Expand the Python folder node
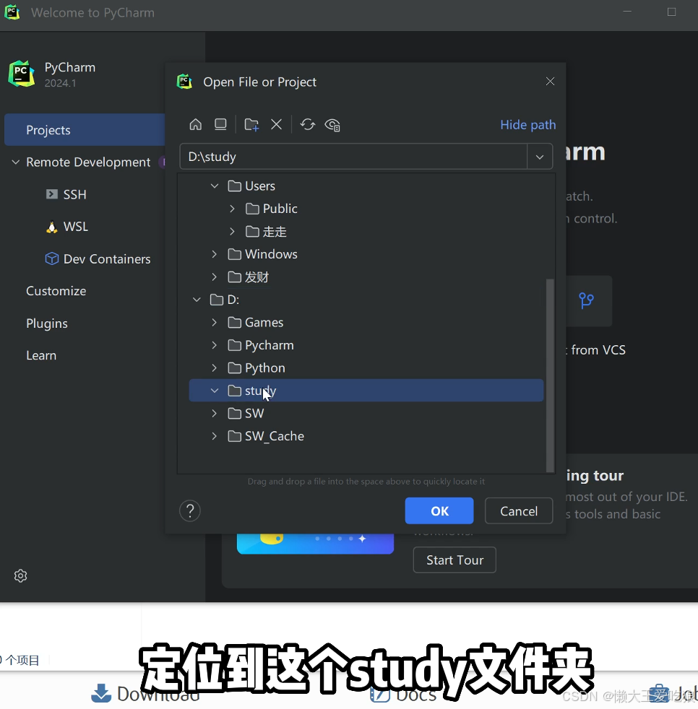This screenshot has height=709, width=698. (x=215, y=367)
